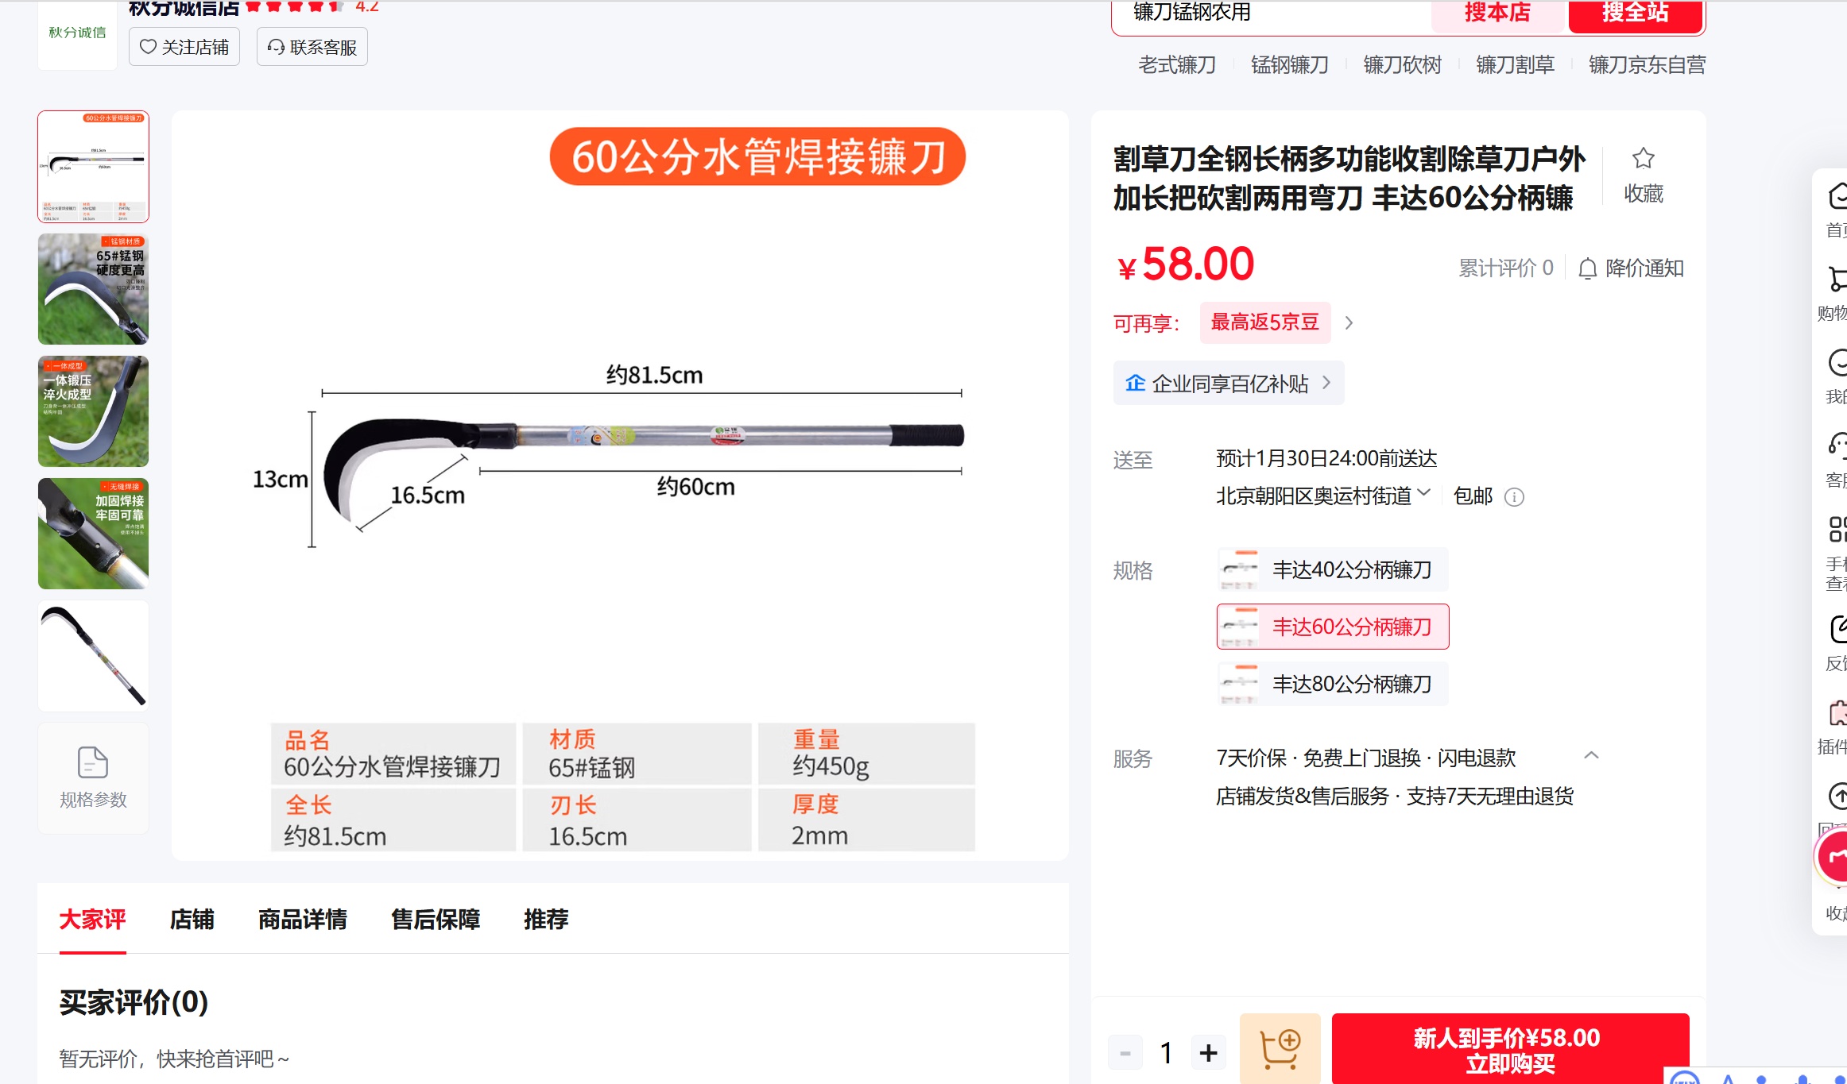Select the 丰达40公分柄镰刀 specification

tap(1332, 569)
